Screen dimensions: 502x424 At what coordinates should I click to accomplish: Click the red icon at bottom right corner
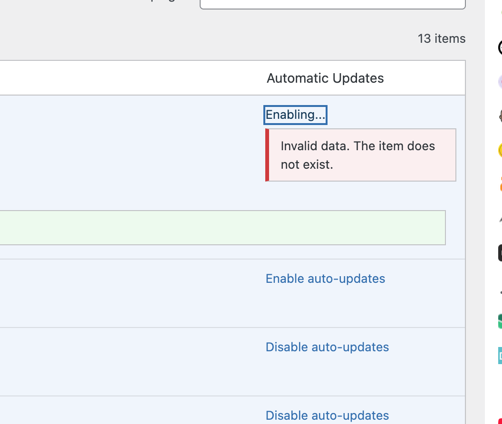coord(500,420)
